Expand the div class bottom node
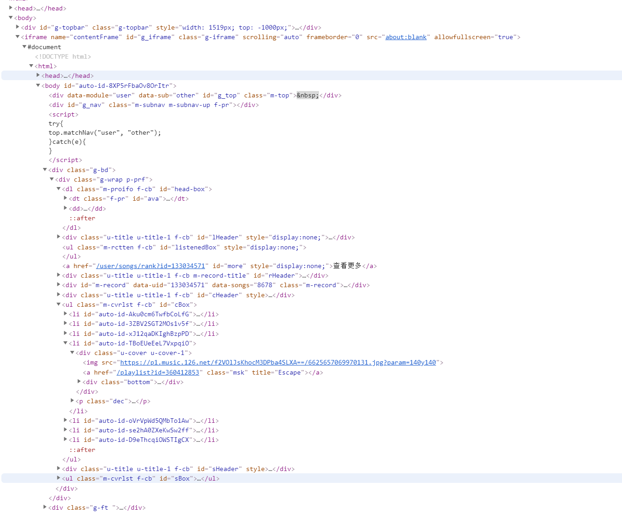This screenshot has height=512, width=622. click(79, 381)
